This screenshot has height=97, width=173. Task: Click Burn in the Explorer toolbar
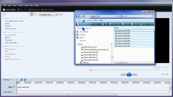143,24
